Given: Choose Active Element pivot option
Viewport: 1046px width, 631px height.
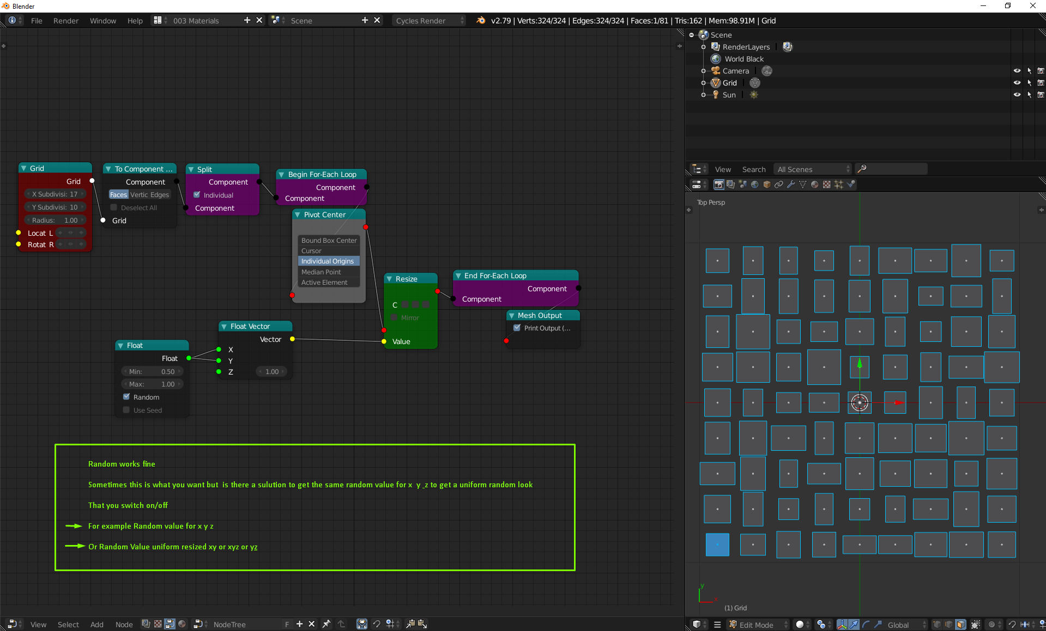Looking at the screenshot, I should coord(329,282).
